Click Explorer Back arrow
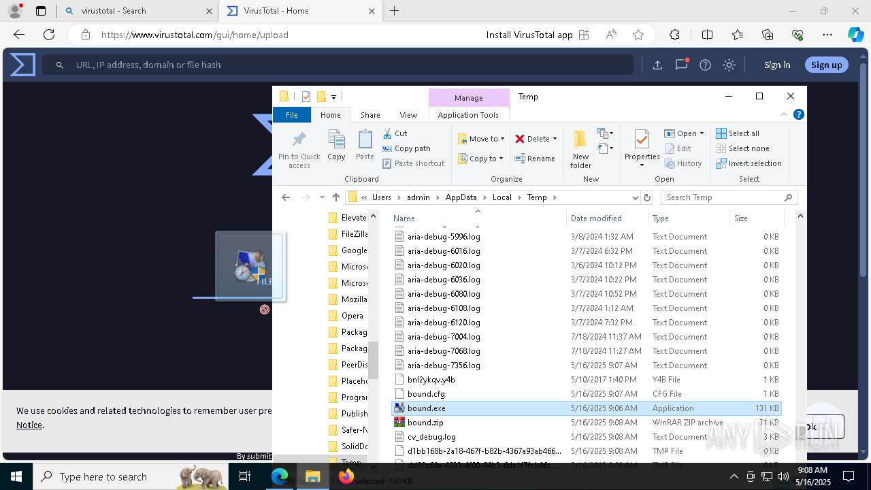Screen dimensions: 871x490 [x=286, y=197]
